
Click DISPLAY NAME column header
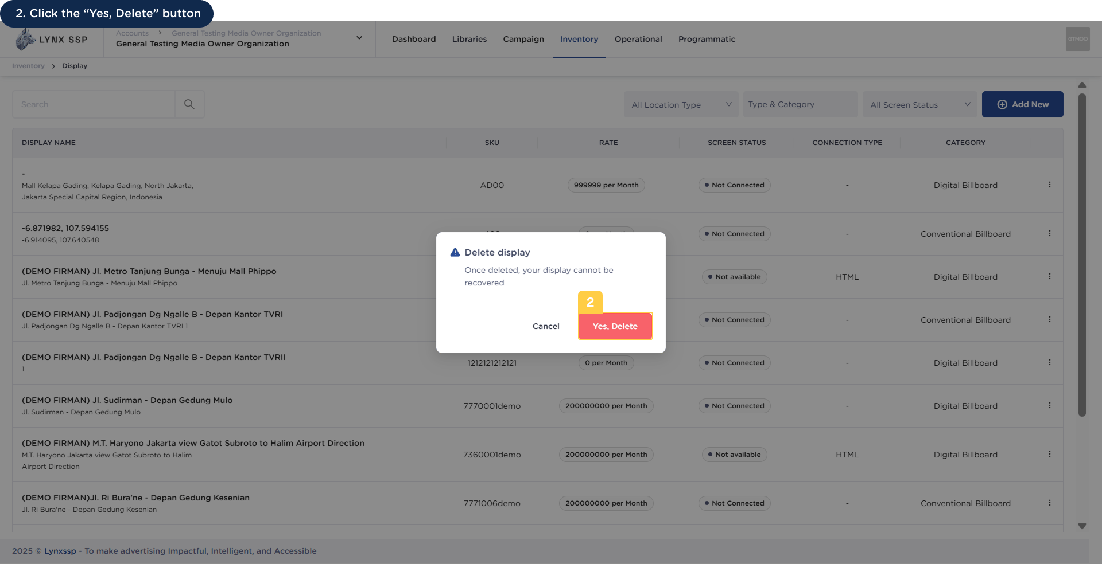49,143
